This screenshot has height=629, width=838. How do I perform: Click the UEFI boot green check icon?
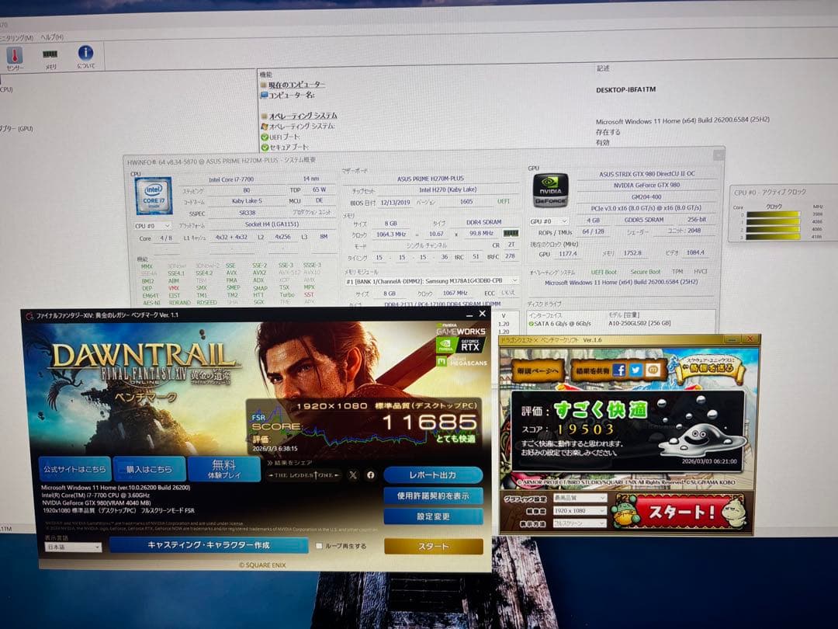(x=265, y=137)
